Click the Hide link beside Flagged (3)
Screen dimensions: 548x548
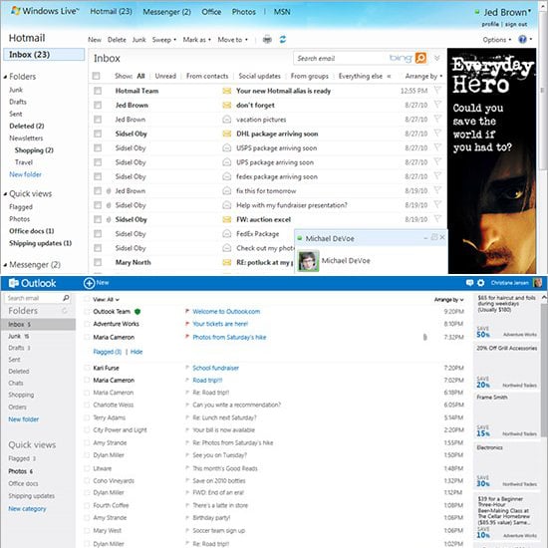(137, 352)
